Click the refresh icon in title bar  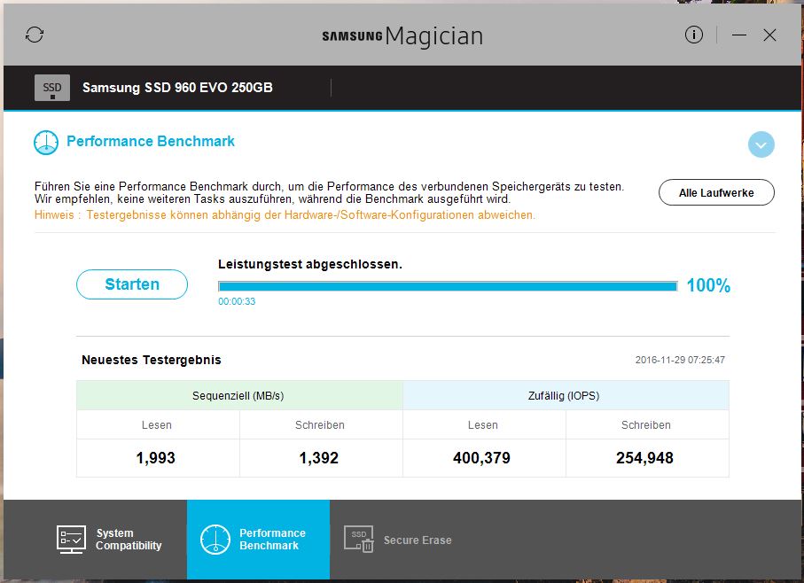click(35, 35)
